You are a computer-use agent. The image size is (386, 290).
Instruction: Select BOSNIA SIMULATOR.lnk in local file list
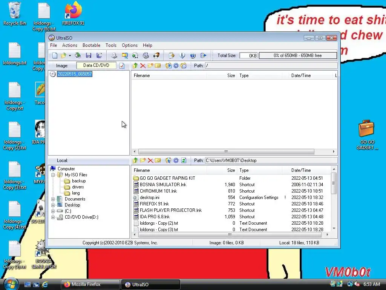click(163, 185)
